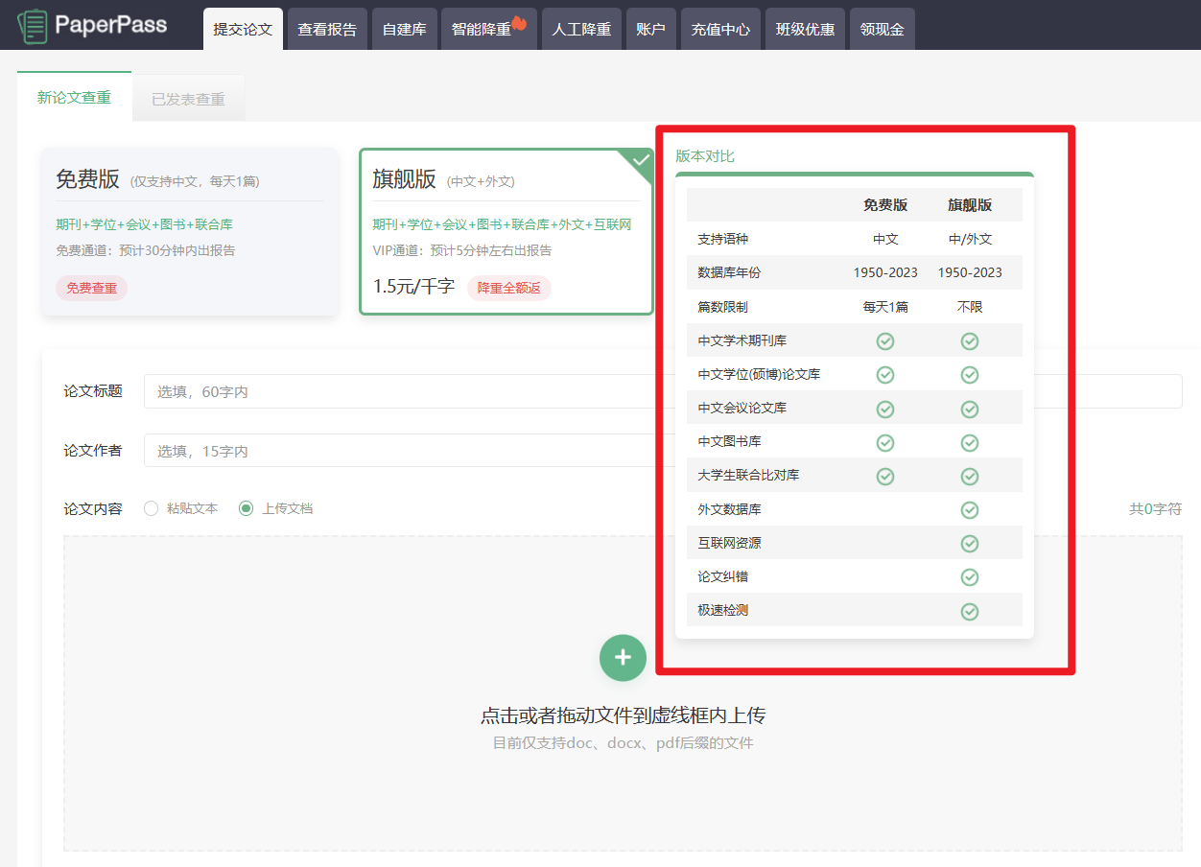Image resolution: width=1201 pixels, height=867 pixels.
Task: Click the 每天1篇 cell
Action: click(x=885, y=307)
